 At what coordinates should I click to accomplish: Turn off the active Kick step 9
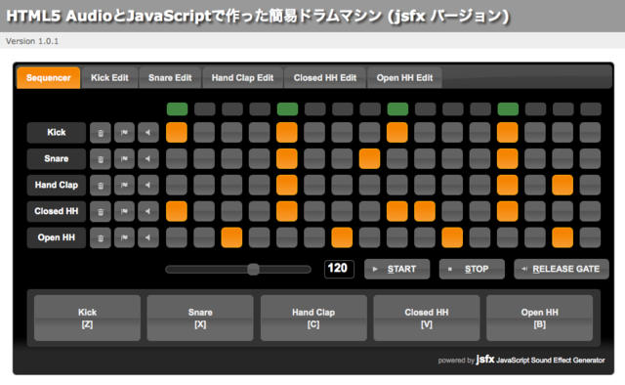(397, 133)
